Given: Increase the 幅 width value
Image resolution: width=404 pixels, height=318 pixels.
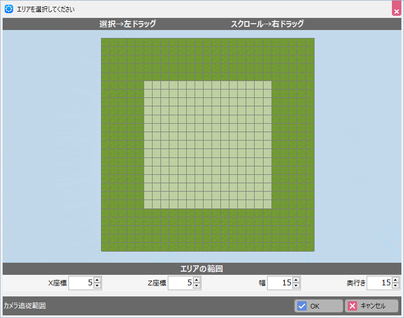Looking at the screenshot, I should 296,280.
